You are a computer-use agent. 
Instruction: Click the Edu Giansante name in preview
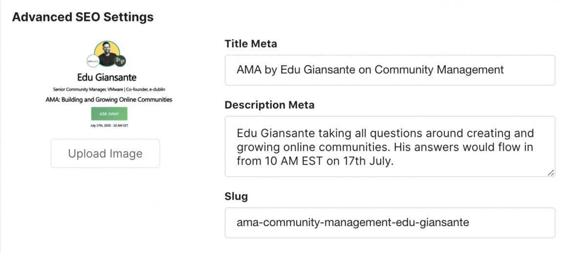coord(107,78)
